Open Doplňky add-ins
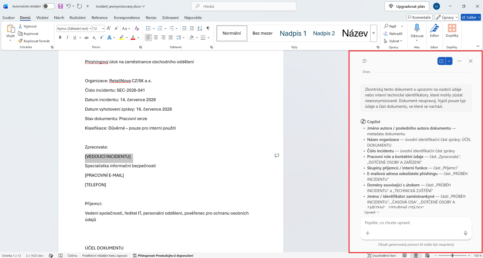This screenshot has width=483, height=258. click(x=452, y=31)
